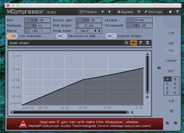Click the Set button under AGC
The height and width of the screenshot is (133, 184).
pyautogui.click(x=171, y=50)
